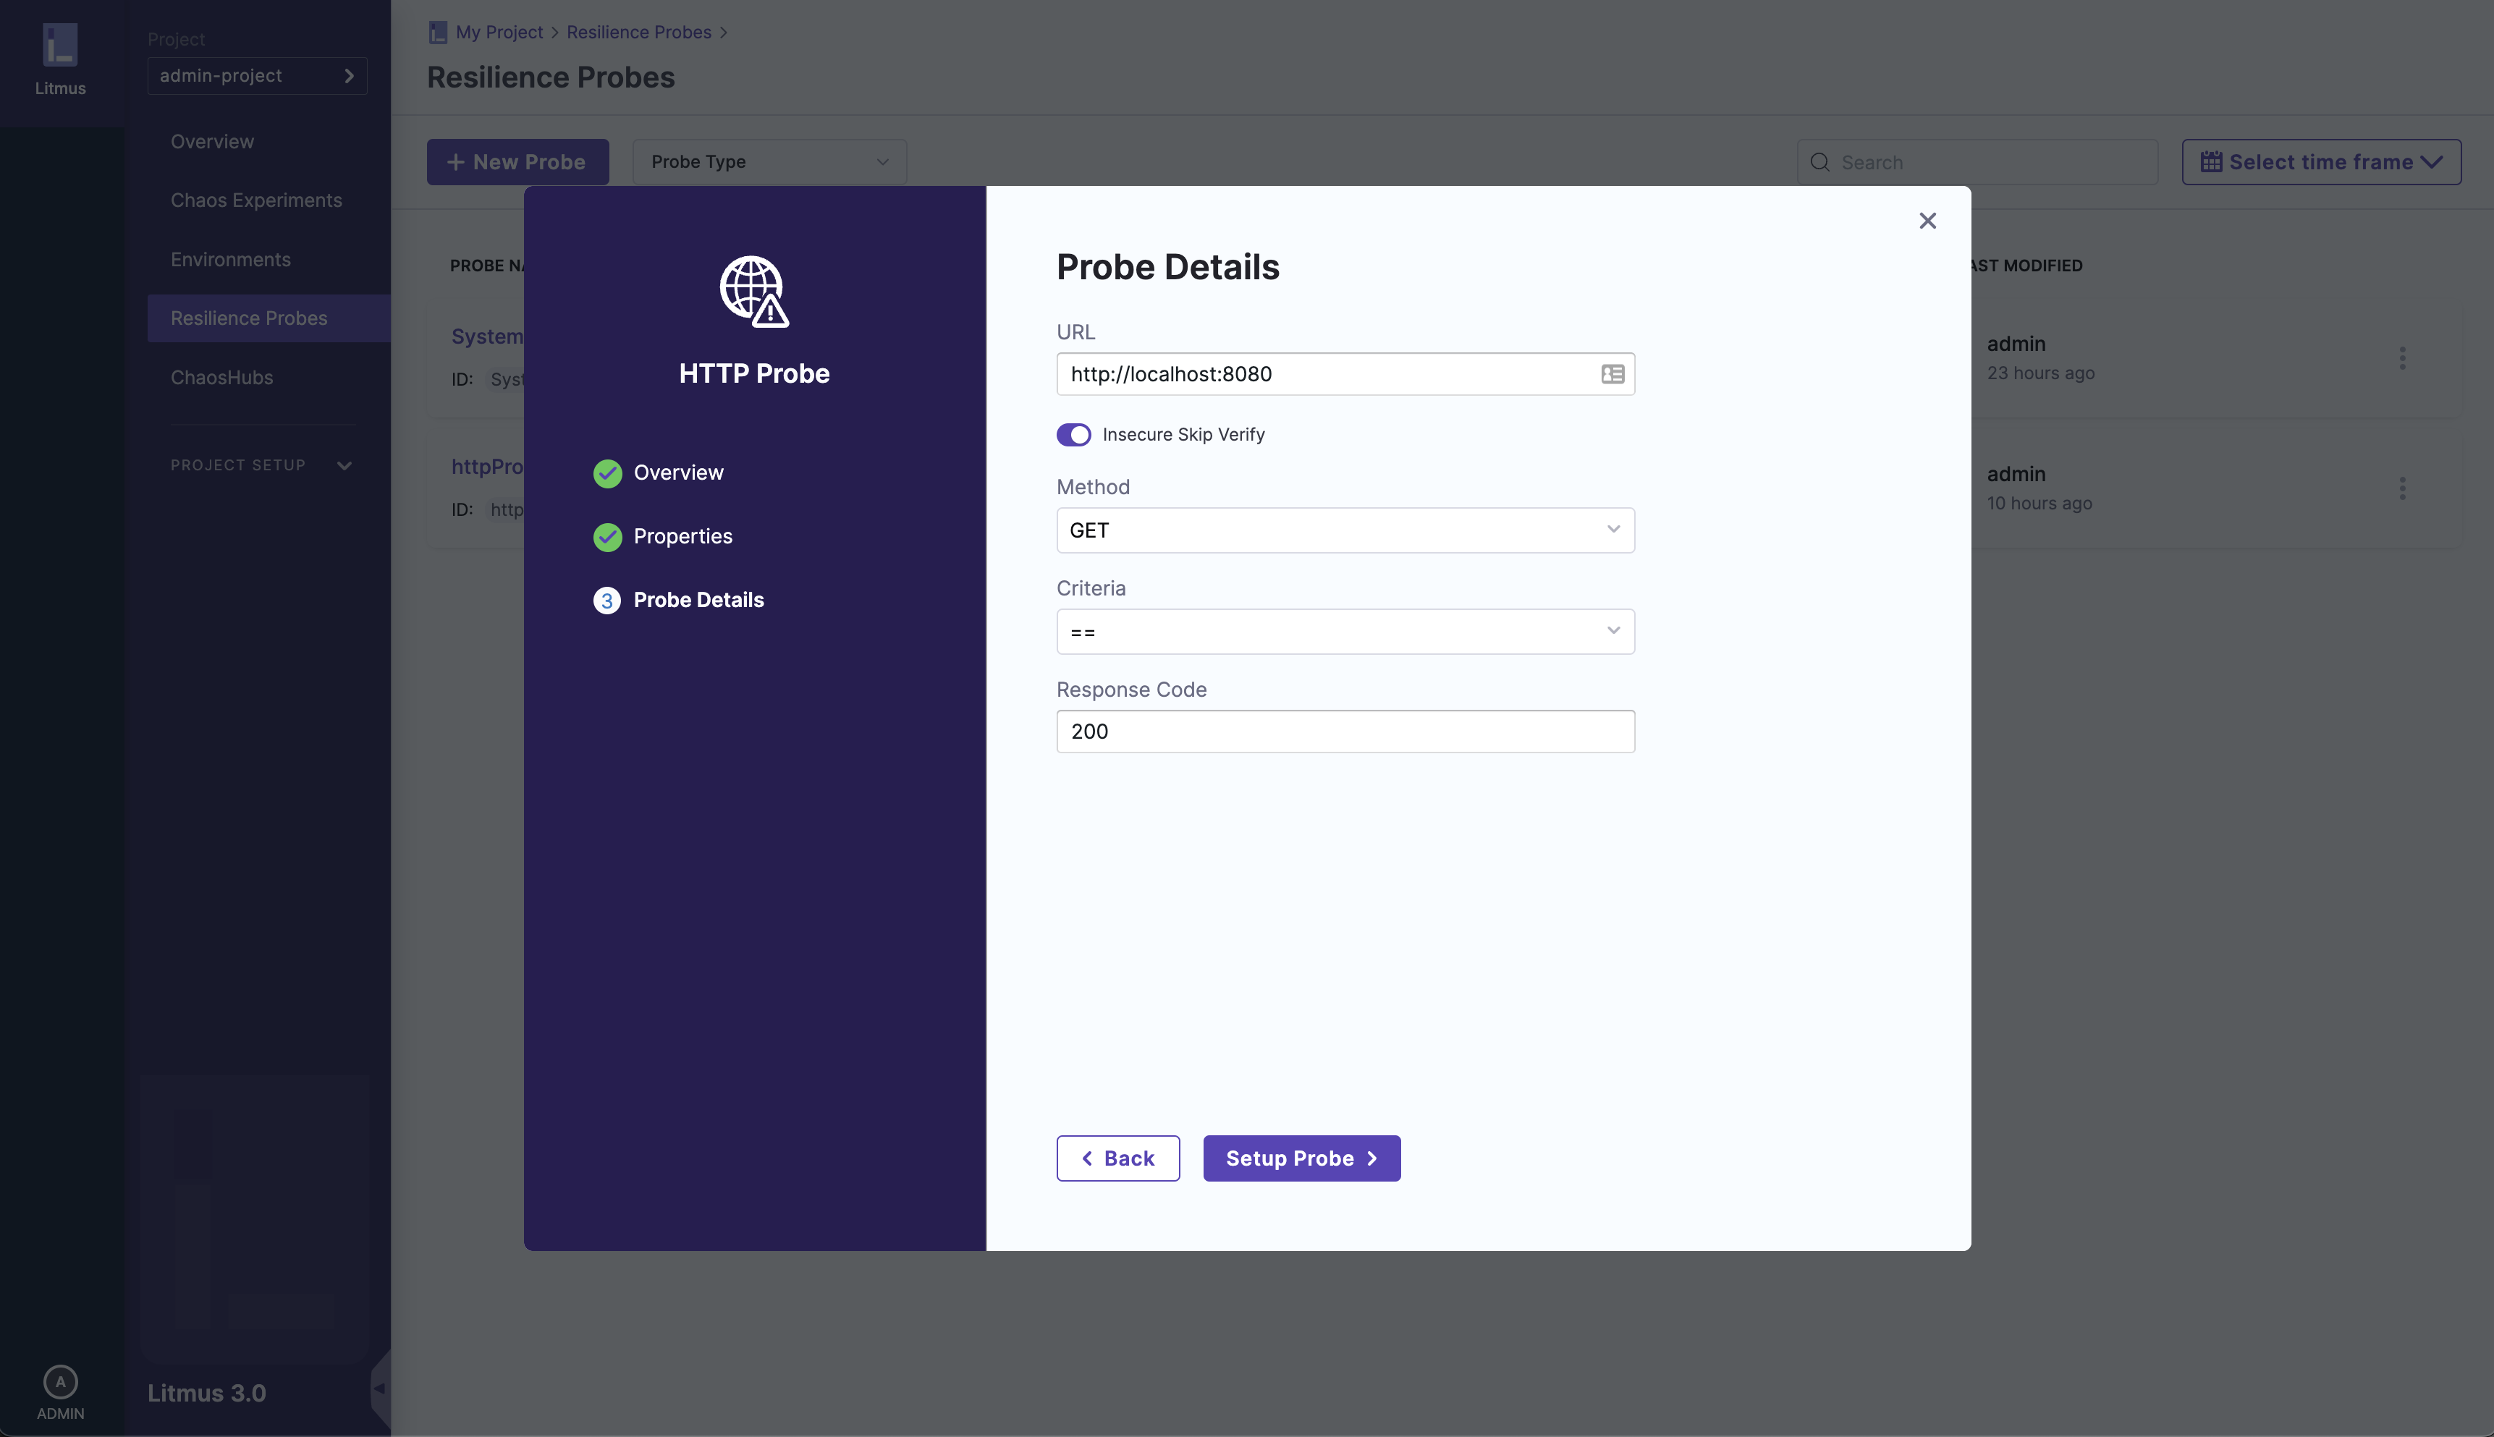Close the Probe Details dialog
The image size is (2494, 1437).
[x=1927, y=221]
